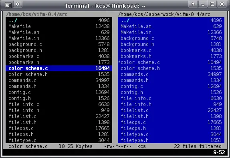Select filetype.h in the right pane
The width and height of the screenshot is (230, 158).
(171, 140)
